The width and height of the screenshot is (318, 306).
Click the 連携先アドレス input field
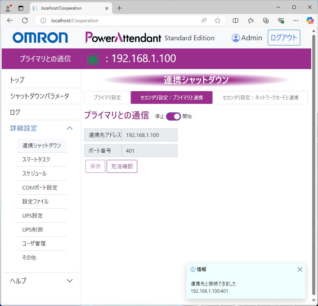click(x=149, y=135)
